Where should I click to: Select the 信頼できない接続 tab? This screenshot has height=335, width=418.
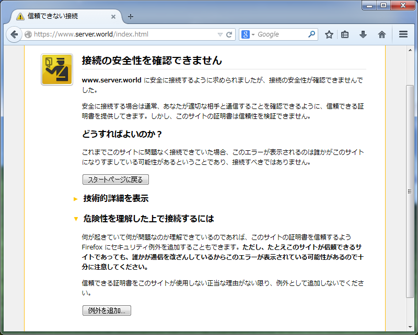tap(66, 17)
